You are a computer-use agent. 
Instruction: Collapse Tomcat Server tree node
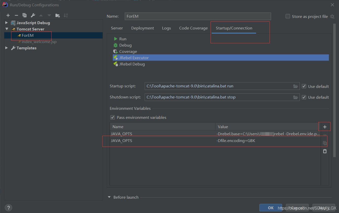(7, 29)
